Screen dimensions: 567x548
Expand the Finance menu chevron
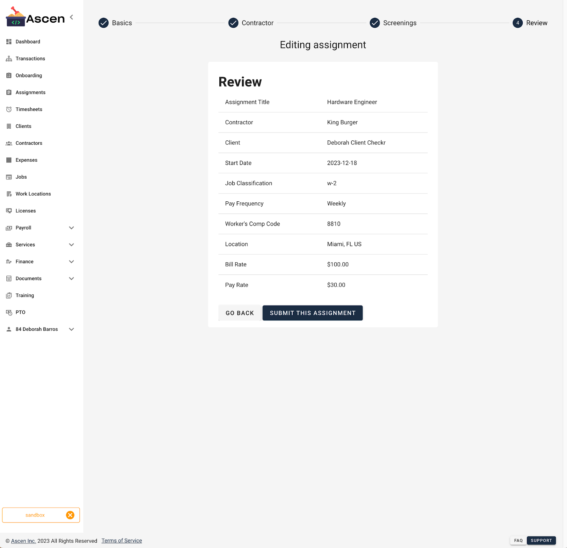(71, 262)
